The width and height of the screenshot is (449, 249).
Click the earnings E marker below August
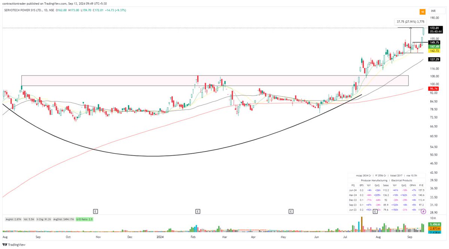pos(375,211)
